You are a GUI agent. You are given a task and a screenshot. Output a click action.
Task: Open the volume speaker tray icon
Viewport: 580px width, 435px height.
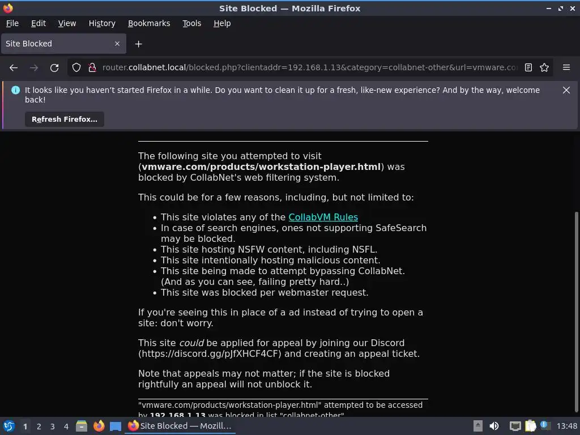pyautogui.click(x=494, y=426)
